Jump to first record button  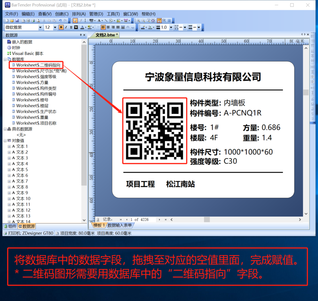tap(121, 220)
